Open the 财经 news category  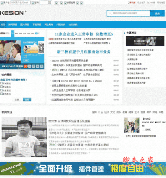pos(155,112)
